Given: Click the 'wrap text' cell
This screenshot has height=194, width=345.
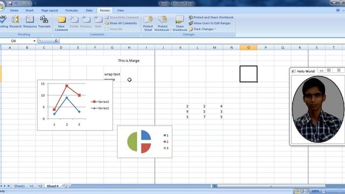Looking at the screenshot, I should tap(112, 74).
